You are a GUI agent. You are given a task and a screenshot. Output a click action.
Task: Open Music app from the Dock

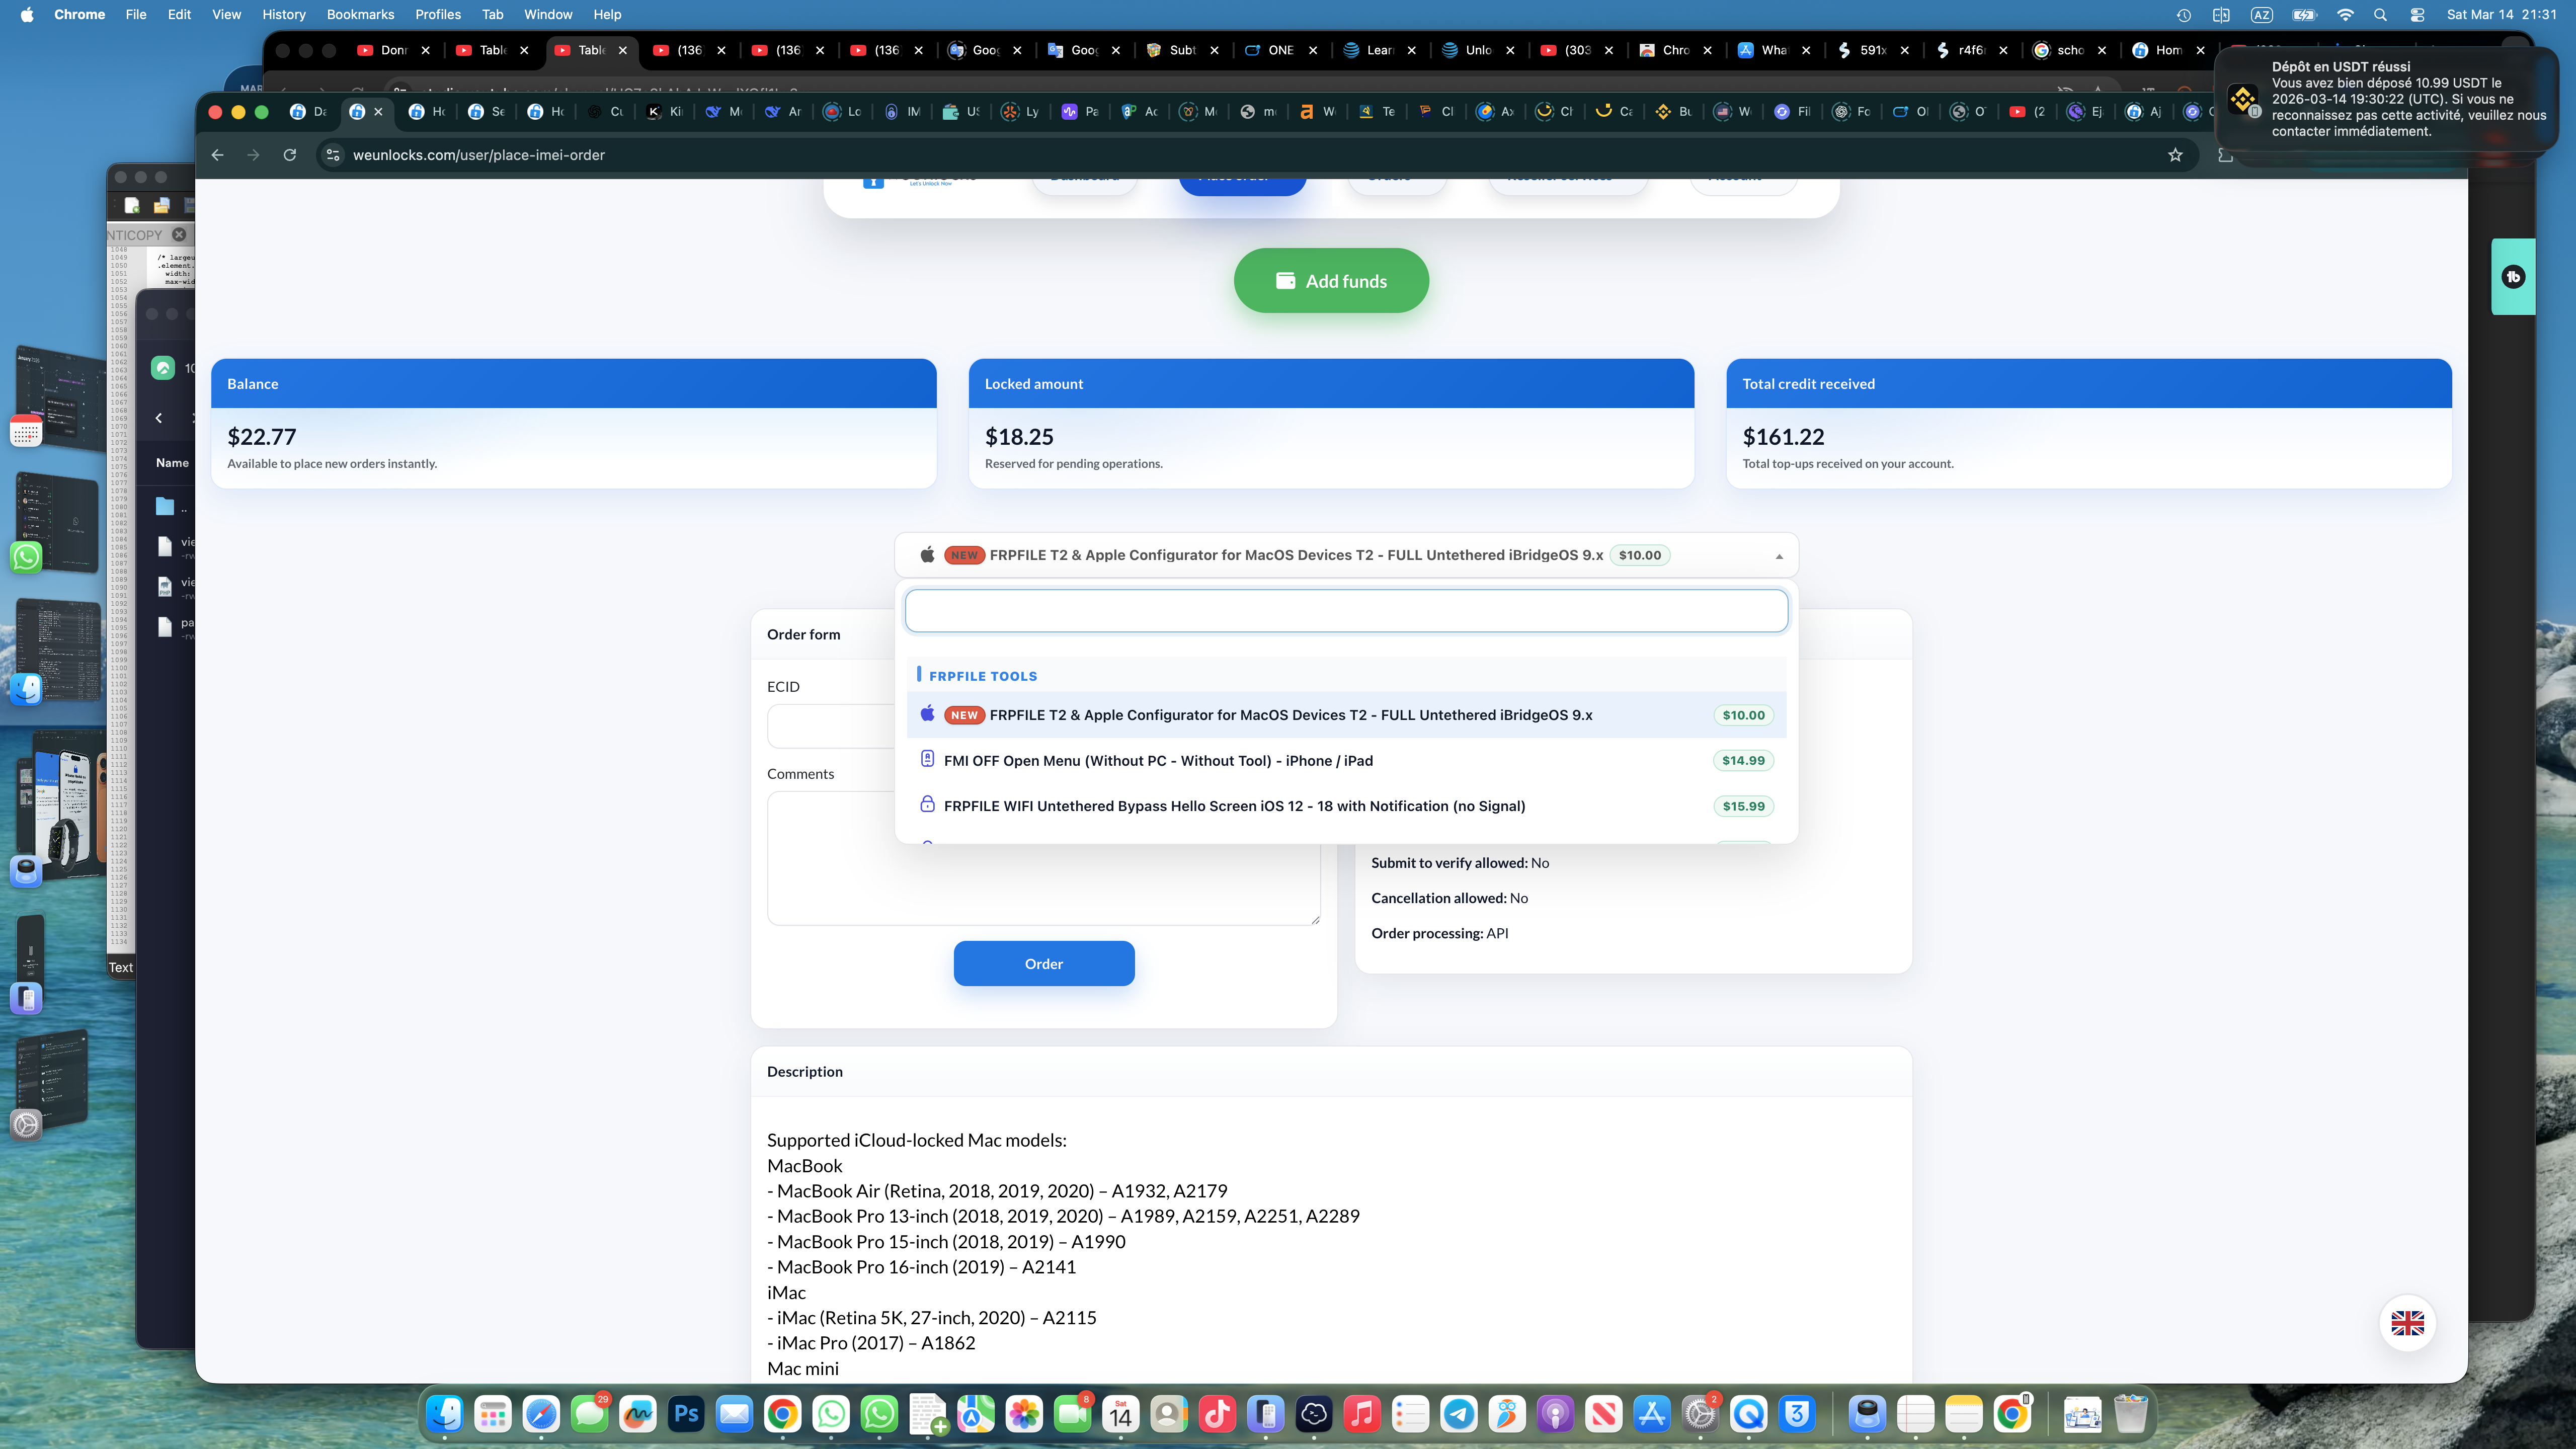(x=1362, y=1413)
